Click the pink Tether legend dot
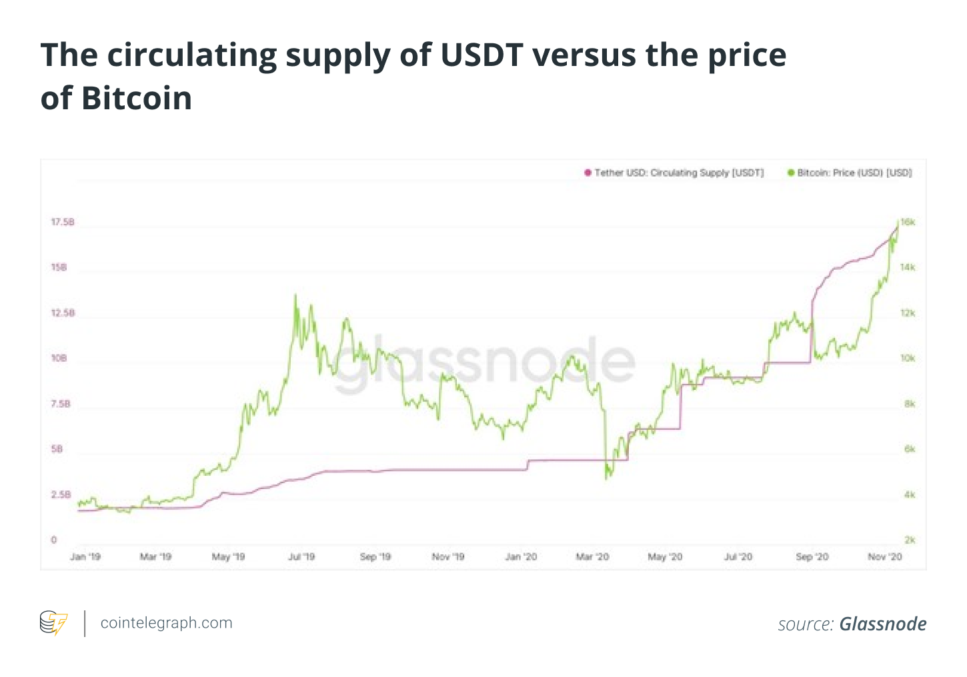This screenshot has width=967, height=677. [588, 173]
